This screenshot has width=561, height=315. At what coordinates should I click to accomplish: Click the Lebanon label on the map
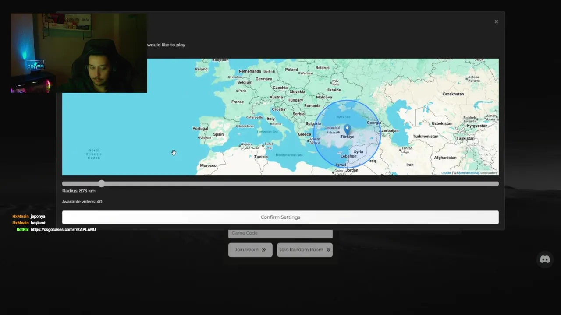348,156
